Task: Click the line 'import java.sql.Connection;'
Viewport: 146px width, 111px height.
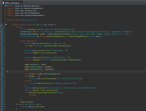Action: coord(22,11)
